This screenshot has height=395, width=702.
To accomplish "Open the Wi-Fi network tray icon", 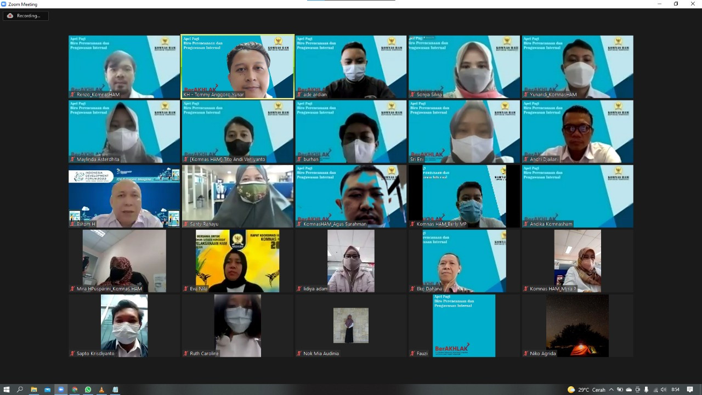I will (655, 390).
